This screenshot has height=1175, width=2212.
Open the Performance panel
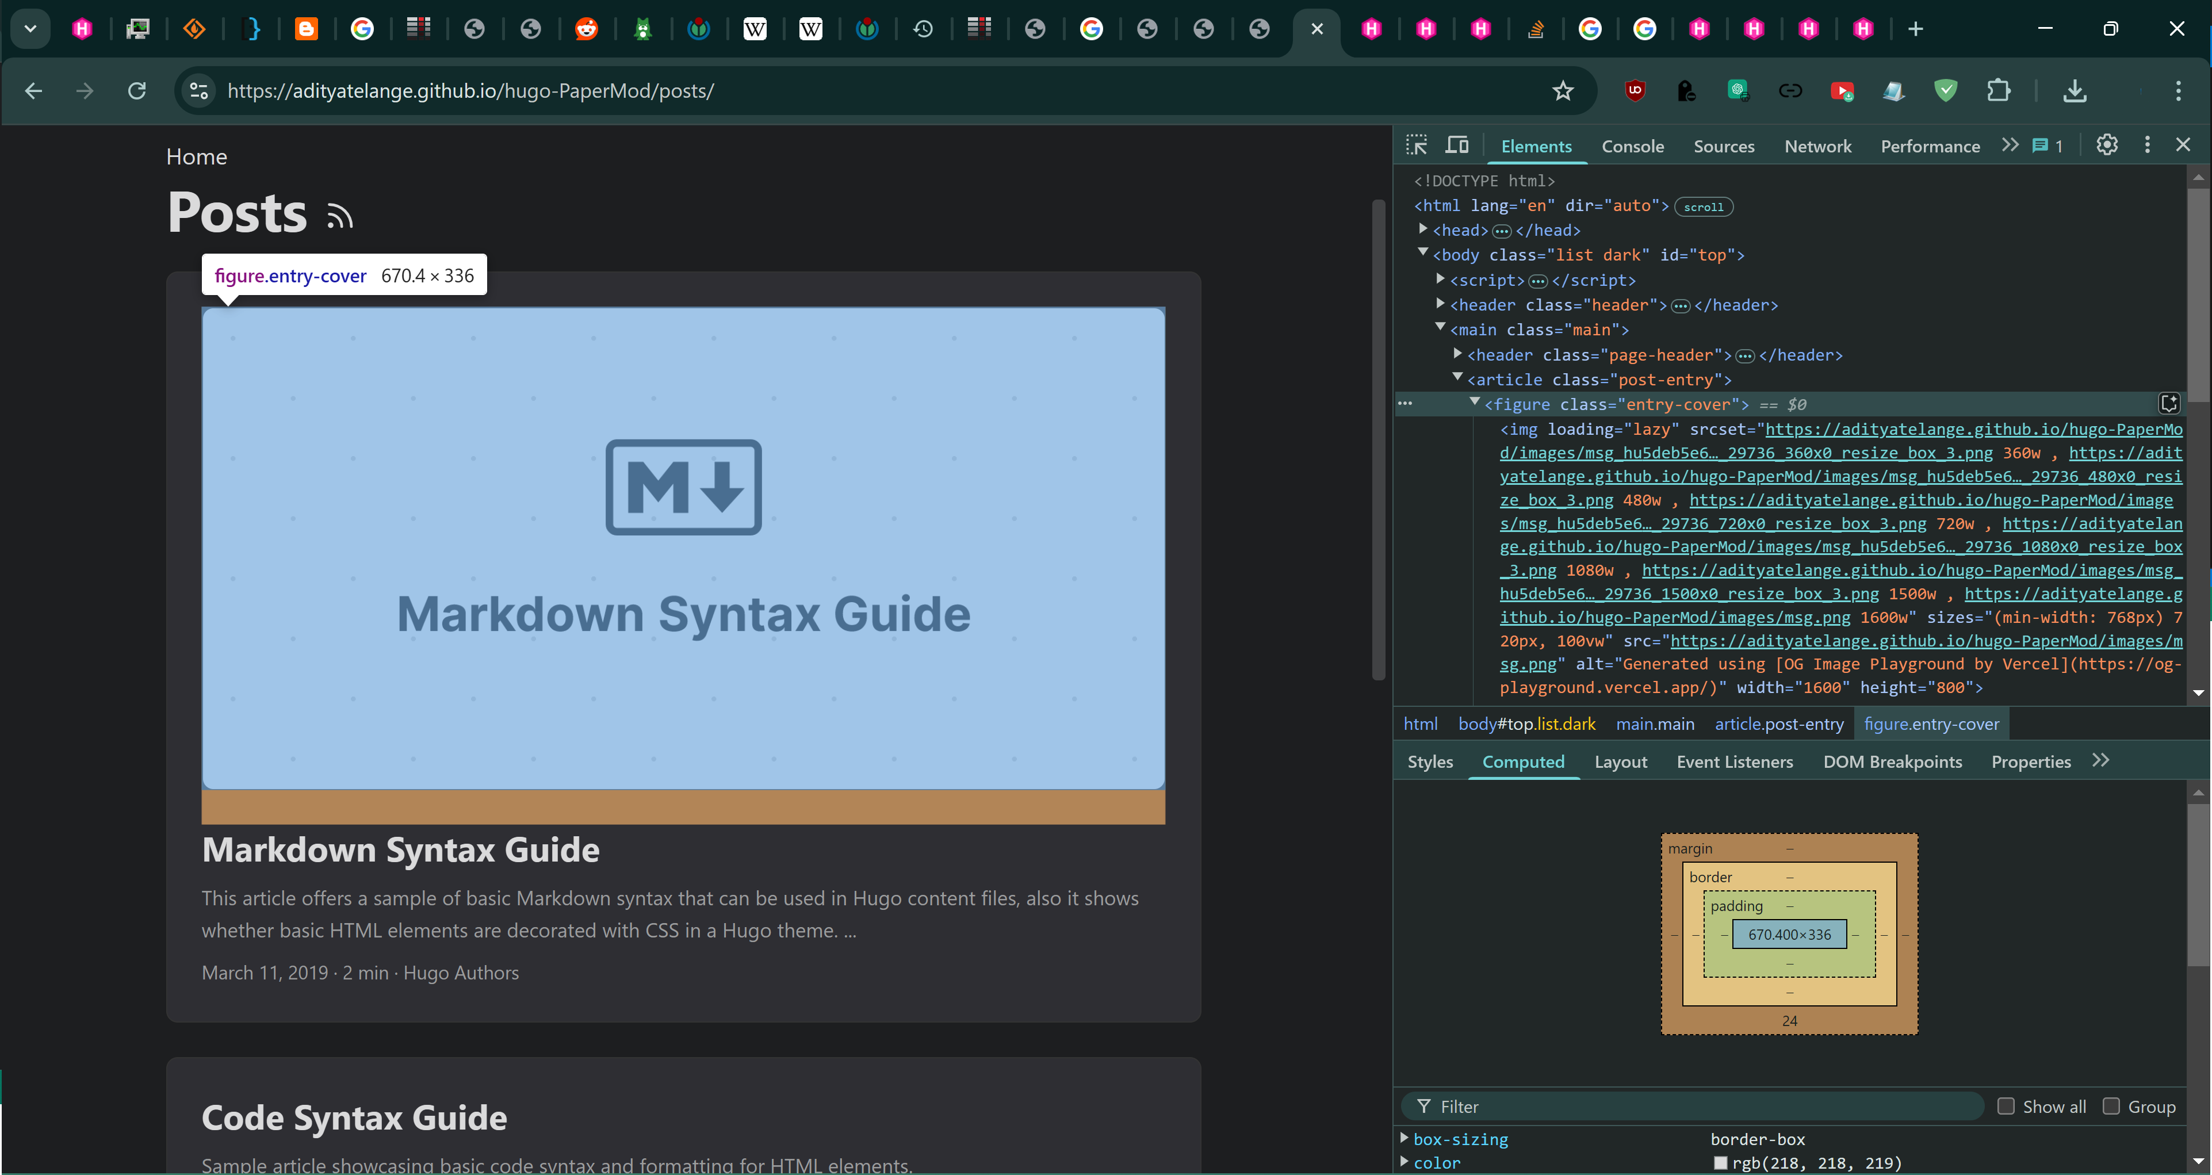coord(1930,146)
